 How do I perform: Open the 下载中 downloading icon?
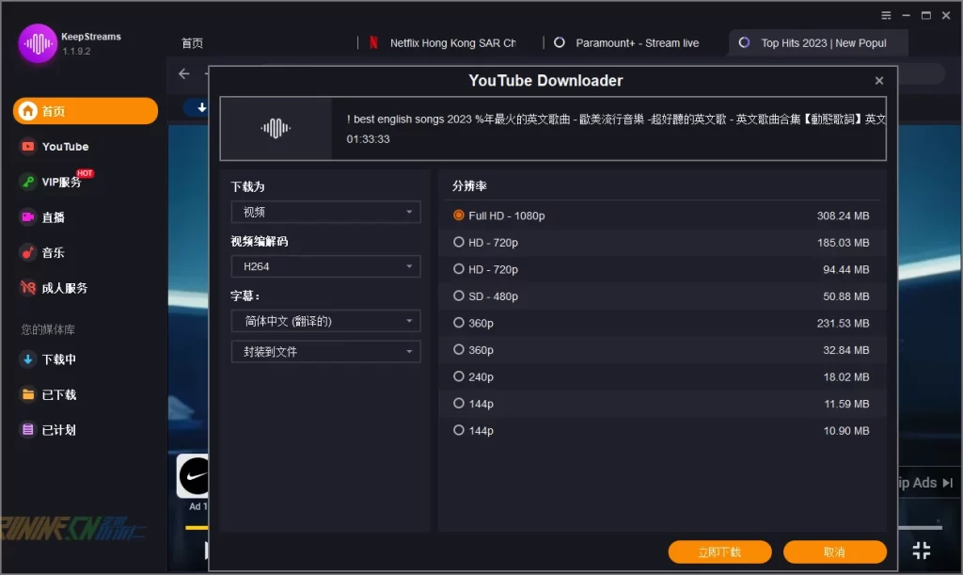pos(28,359)
